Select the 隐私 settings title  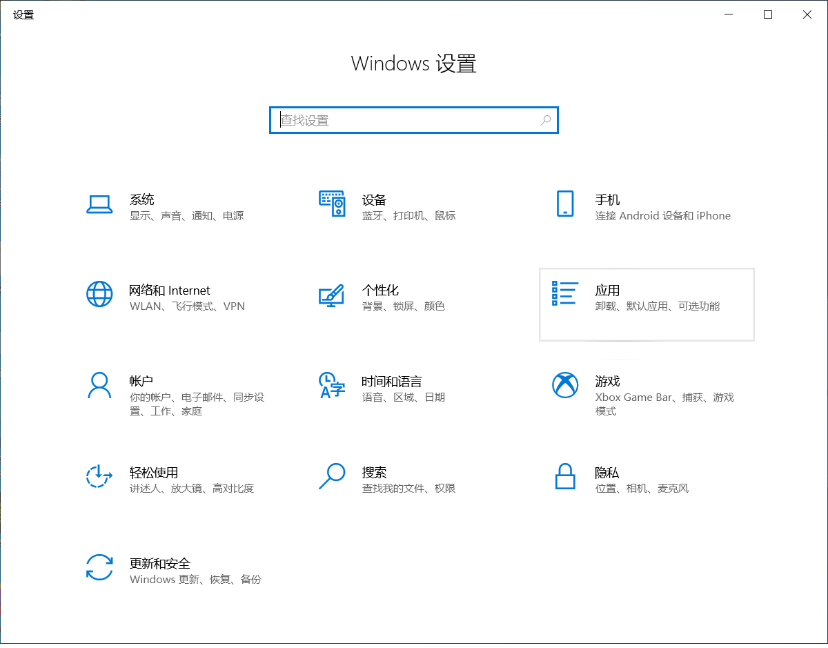coord(607,473)
